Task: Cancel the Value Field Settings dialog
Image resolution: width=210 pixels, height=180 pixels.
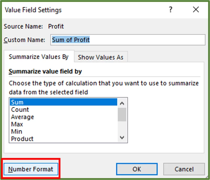Action: [184, 169]
